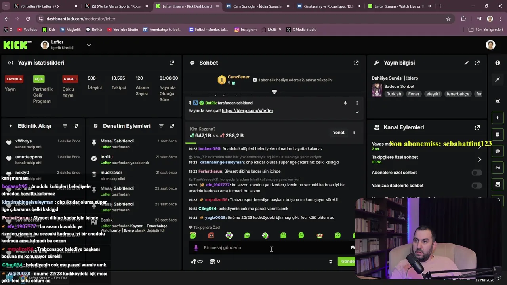Collapse the pinned message with its chevron
This screenshot has width=507, height=285.
point(357,112)
